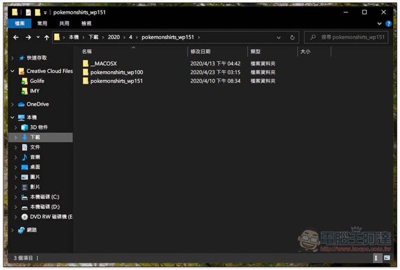Select 本機 in the address breadcrumb
This screenshot has height=270, width=400.
pos(73,37)
